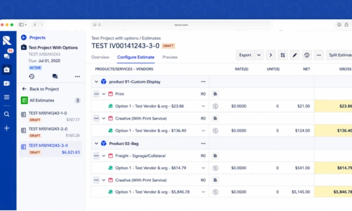The image size is (352, 211).
Task: Click the DRAFT badge next to estimate title
Action: (x=169, y=46)
